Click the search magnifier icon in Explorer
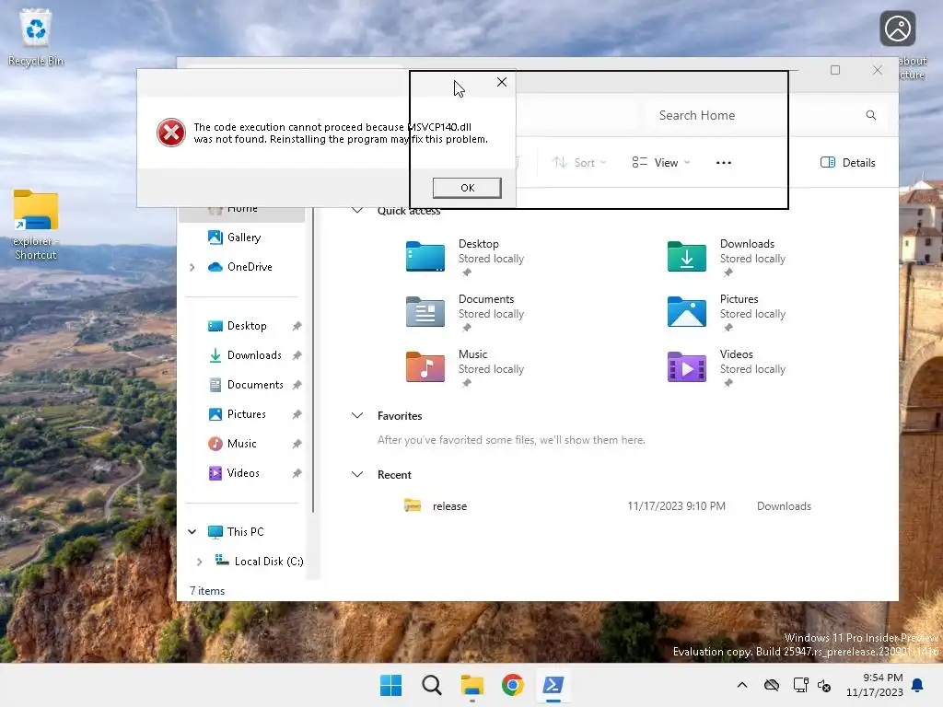The height and width of the screenshot is (707, 943). pyautogui.click(x=871, y=115)
